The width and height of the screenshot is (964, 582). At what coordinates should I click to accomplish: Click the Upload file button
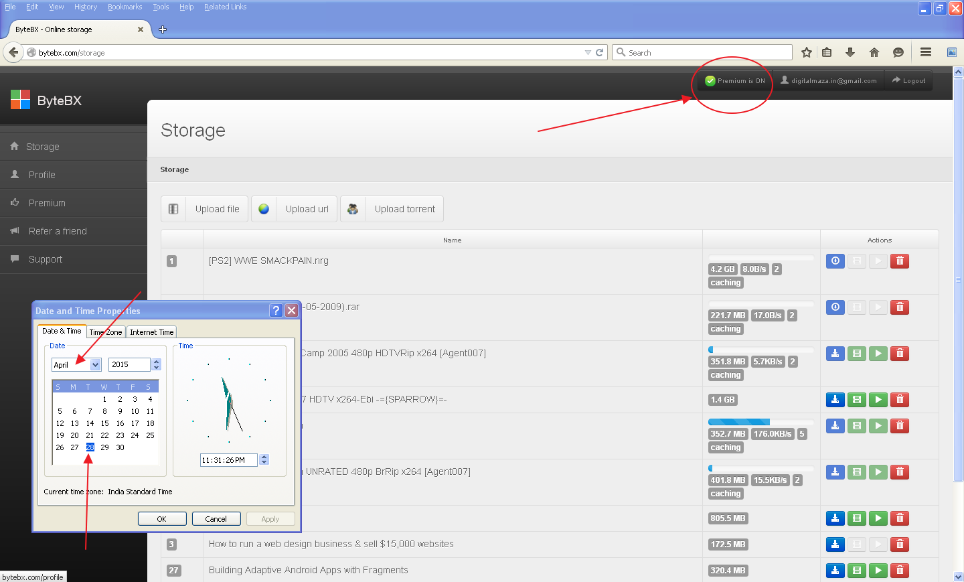click(204, 209)
